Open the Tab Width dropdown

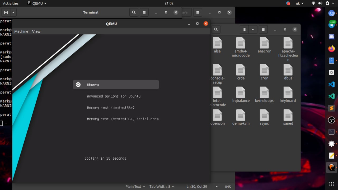click(x=162, y=187)
